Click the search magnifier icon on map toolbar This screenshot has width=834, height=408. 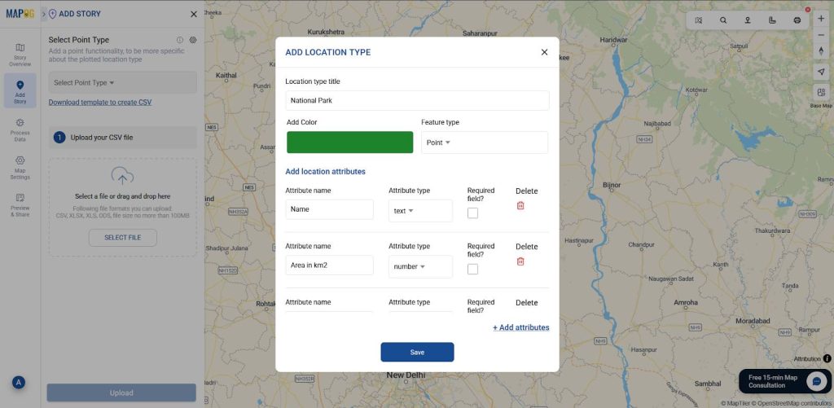(x=723, y=20)
